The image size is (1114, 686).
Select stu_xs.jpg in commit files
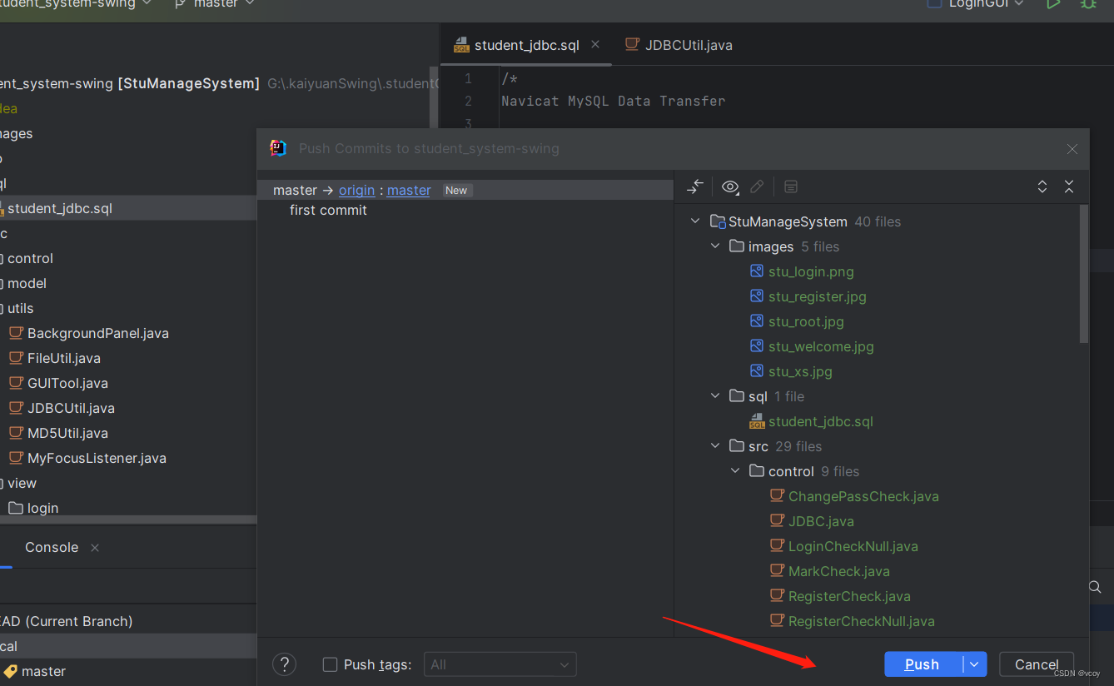tap(800, 371)
